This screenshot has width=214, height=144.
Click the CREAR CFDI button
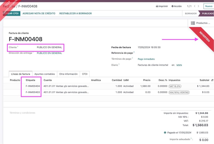point(12,13)
